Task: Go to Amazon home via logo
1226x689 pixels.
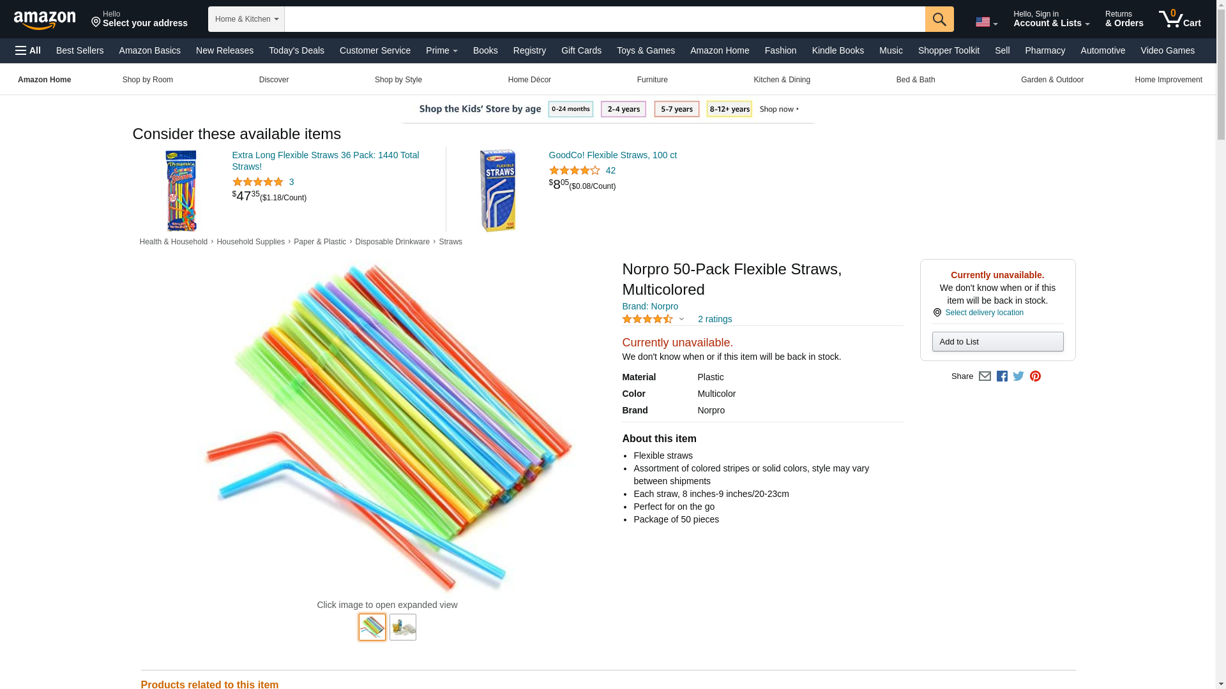Action: coord(45,20)
